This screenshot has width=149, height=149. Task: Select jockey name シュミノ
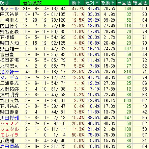coord(9,124)
